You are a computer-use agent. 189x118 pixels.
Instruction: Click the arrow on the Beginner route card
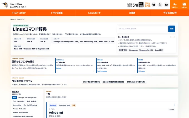tap(93, 71)
